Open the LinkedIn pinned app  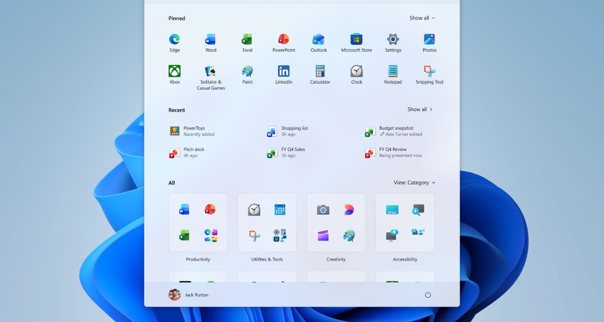(x=284, y=75)
